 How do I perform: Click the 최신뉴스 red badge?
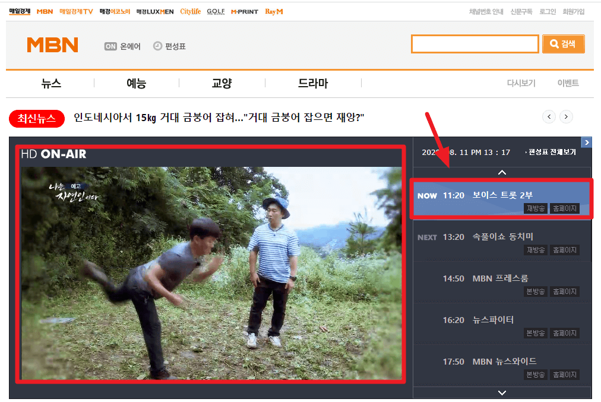pyautogui.click(x=37, y=118)
